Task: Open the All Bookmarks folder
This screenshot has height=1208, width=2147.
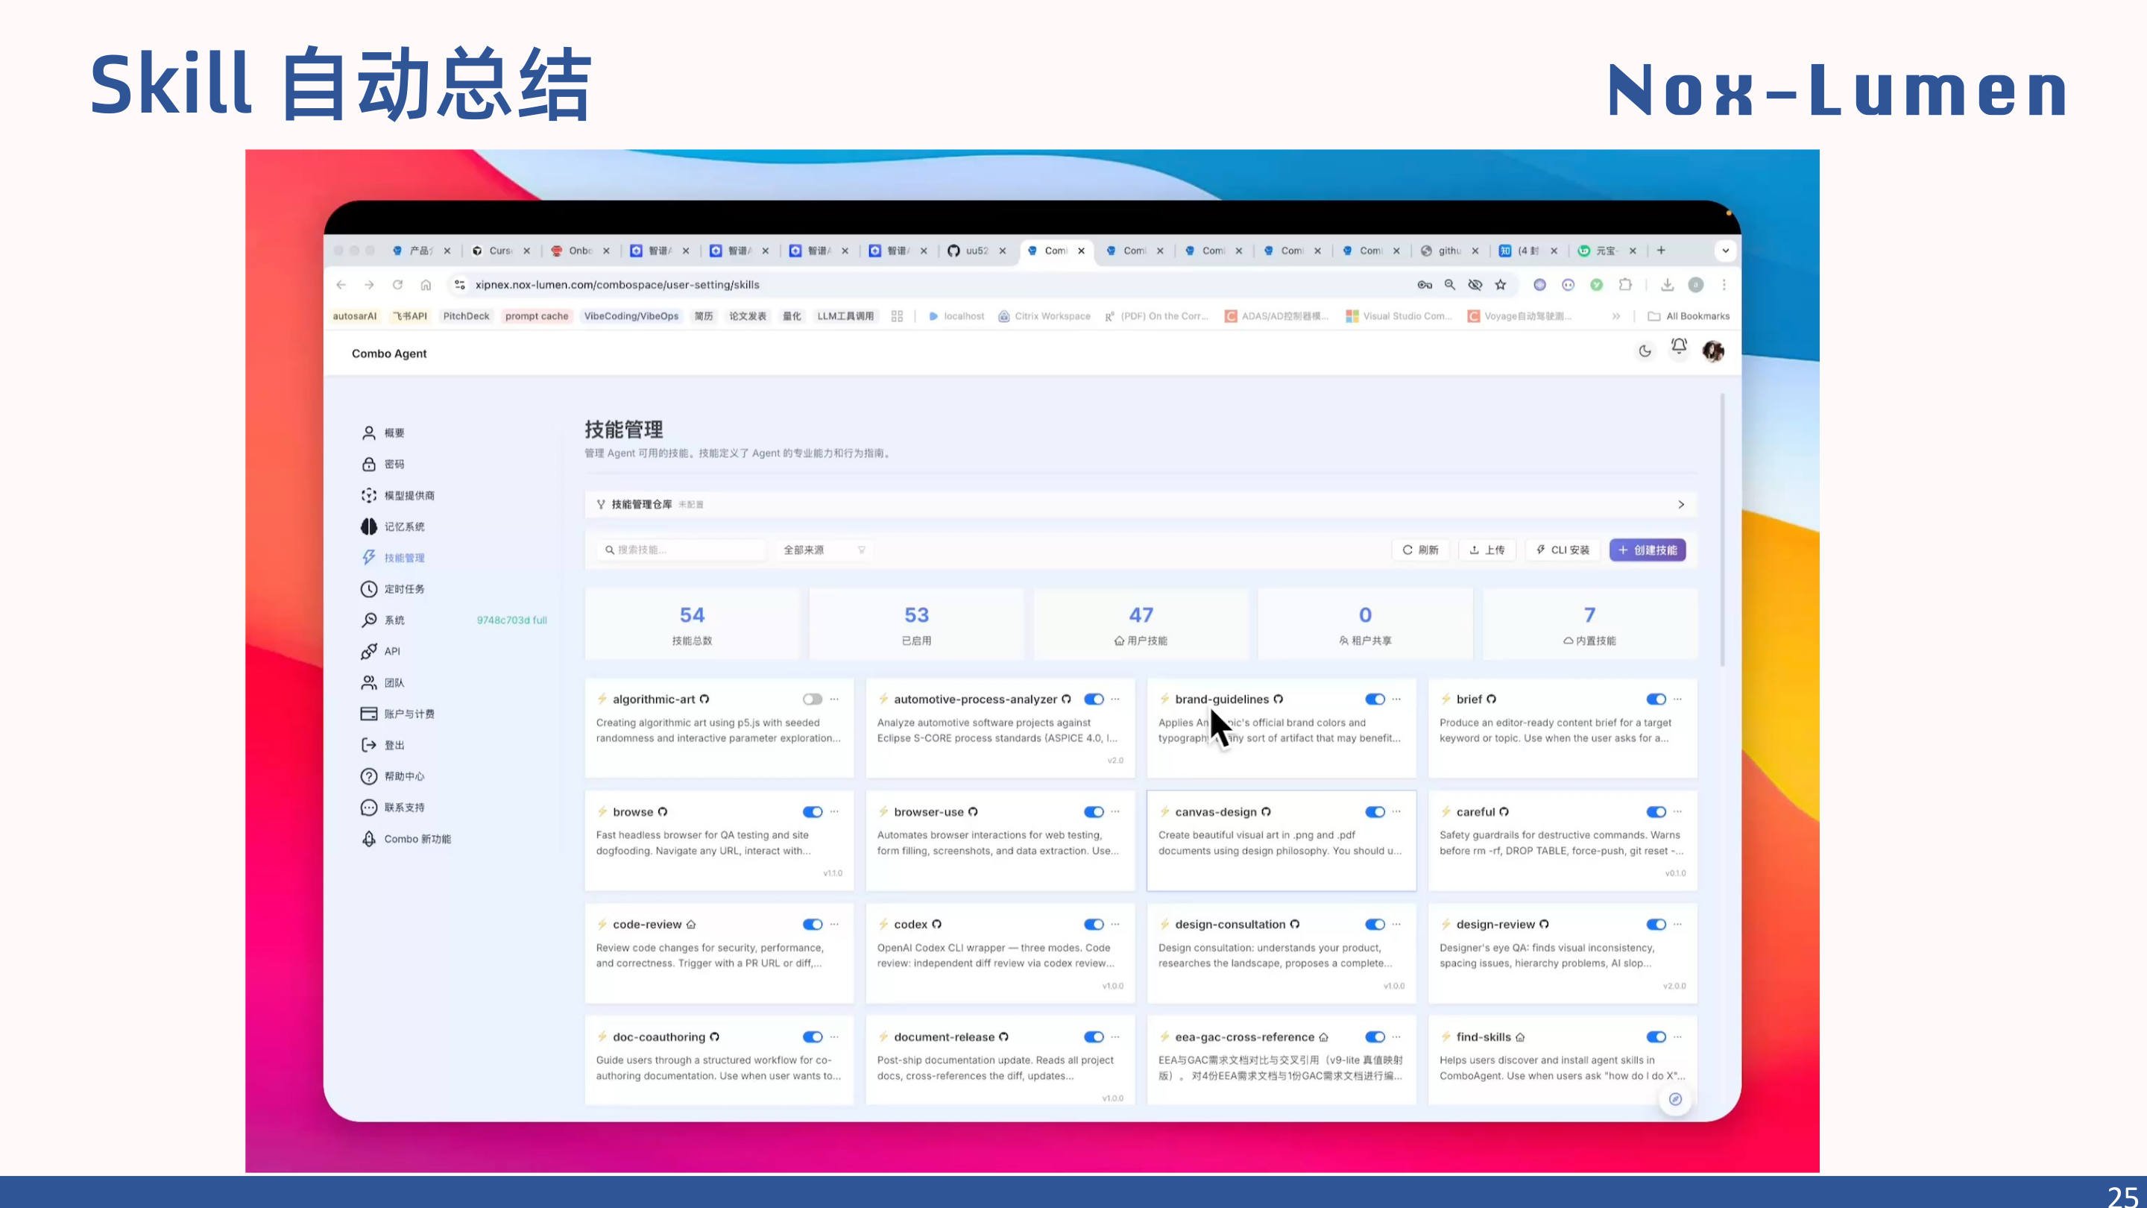Action: 1689,316
